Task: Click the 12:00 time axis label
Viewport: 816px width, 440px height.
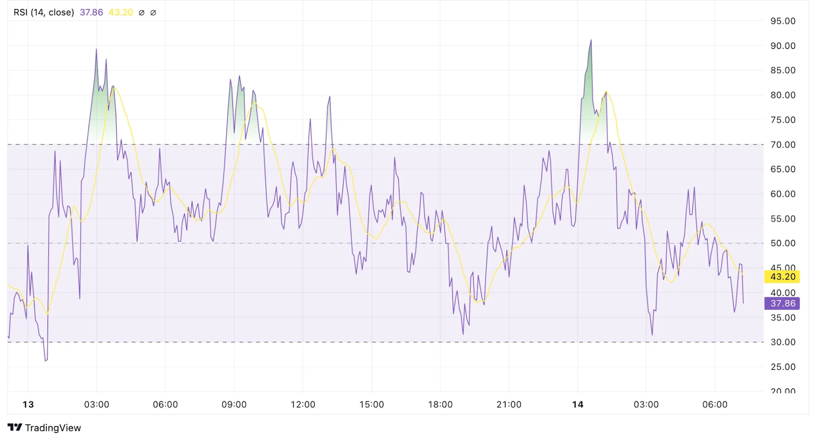Action: coord(303,404)
